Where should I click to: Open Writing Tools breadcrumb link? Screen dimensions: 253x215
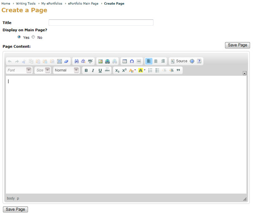26,3
